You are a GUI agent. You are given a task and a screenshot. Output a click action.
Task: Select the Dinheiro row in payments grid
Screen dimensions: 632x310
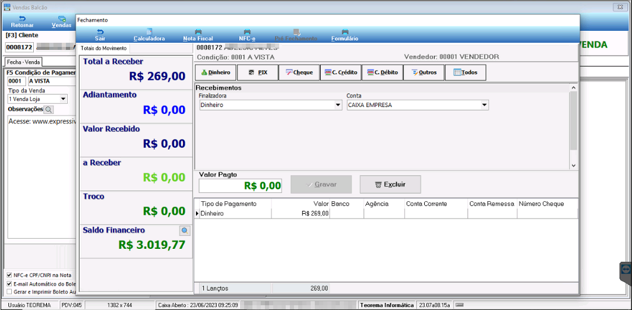pos(386,214)
